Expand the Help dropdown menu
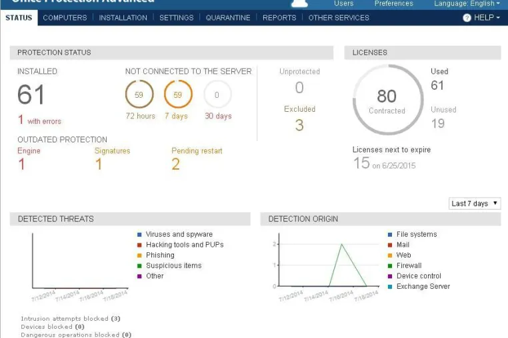Viewport: 508px width, 338px height. pyautogui.click(x=487, y=18)
